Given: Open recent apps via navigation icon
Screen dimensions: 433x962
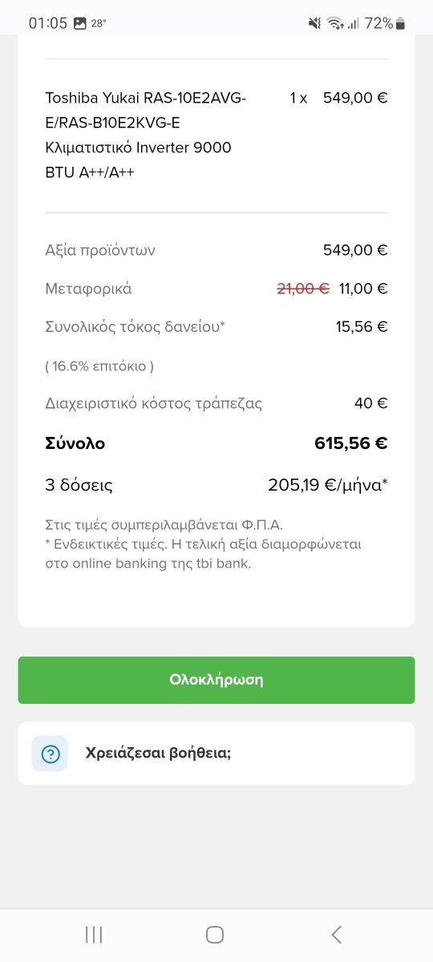Looking at the screenshot, I should click(x=94, y=934).
